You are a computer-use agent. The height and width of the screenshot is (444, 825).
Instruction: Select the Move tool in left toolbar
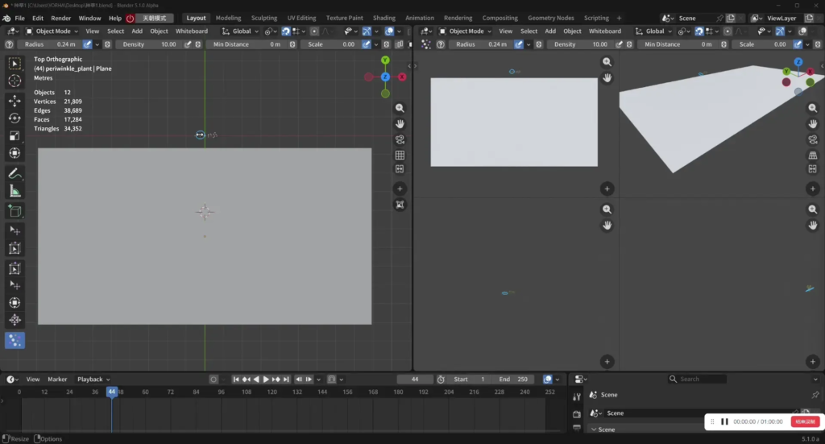point(15,101)
